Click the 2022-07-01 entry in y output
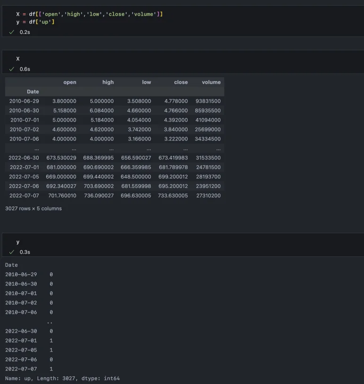Viewport: 364px width, 384px height. pos(21,340)
